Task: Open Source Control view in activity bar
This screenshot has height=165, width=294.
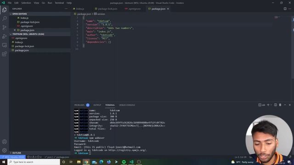Action: coord(4,27)
